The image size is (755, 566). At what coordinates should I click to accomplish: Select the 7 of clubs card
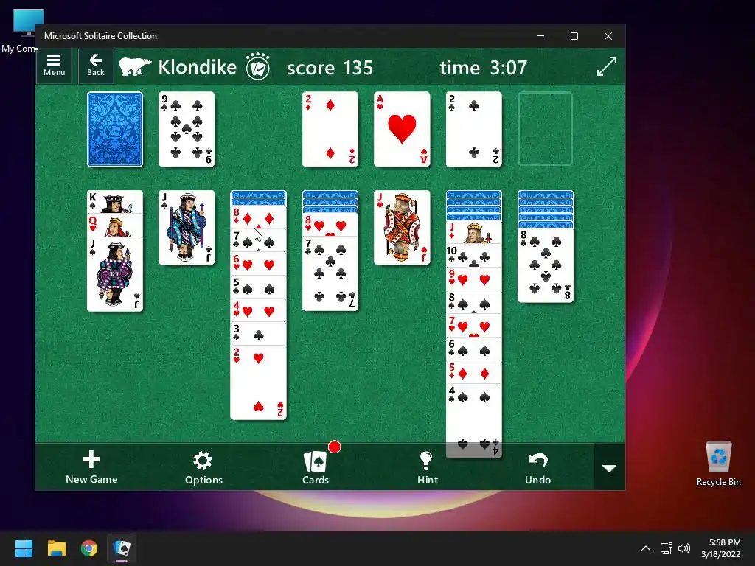pyautogui.click(x=330, y=273)
